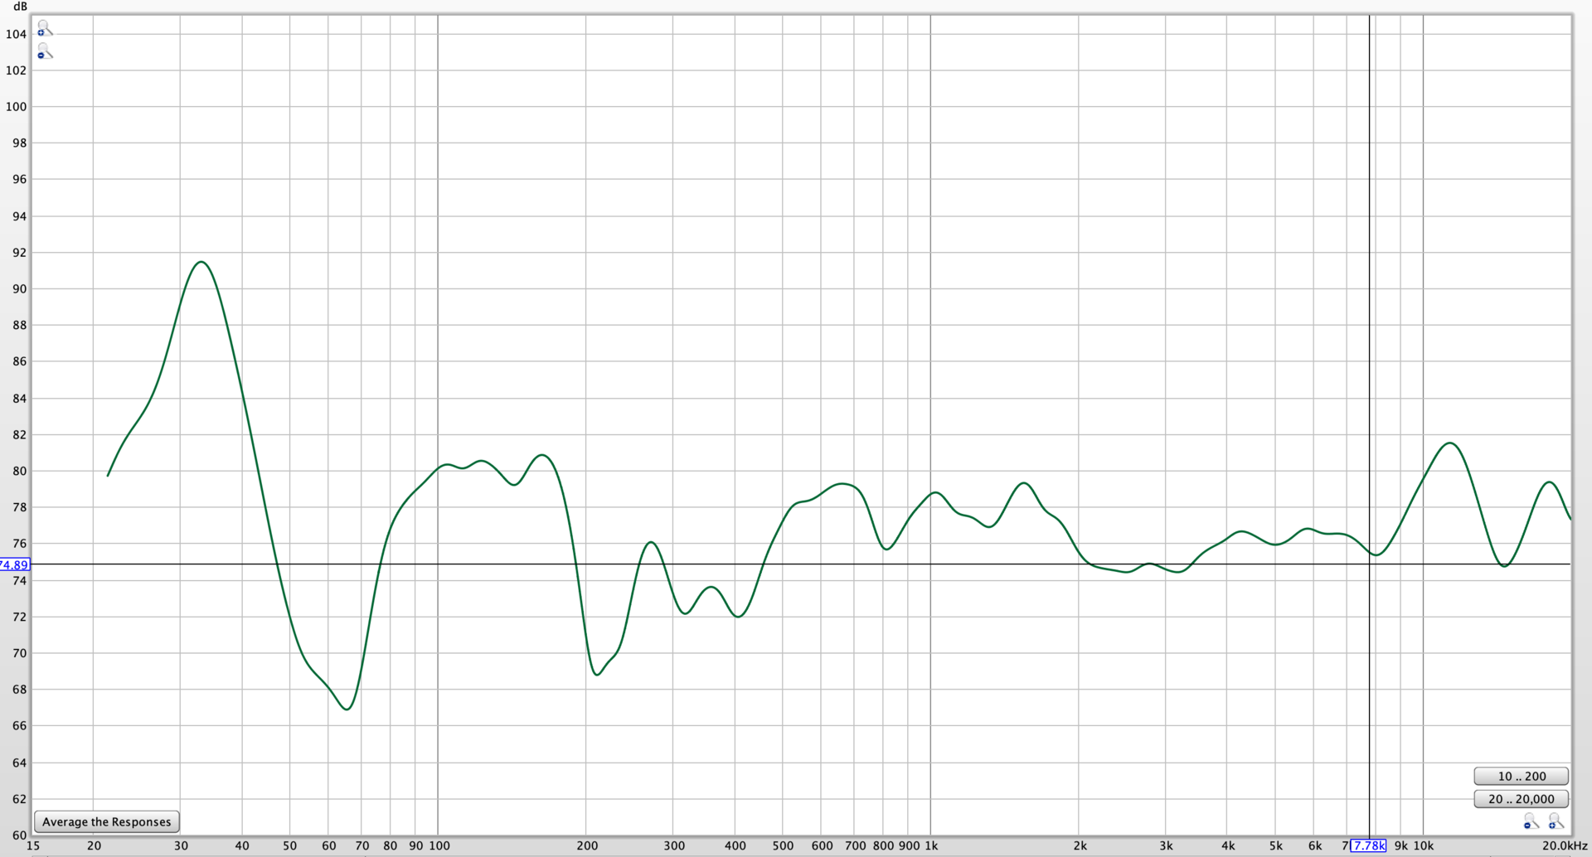Viewport: 1592px width, 857px height.
Task: Click the 400 label on the frequency axis
Action: coord(735,845)
